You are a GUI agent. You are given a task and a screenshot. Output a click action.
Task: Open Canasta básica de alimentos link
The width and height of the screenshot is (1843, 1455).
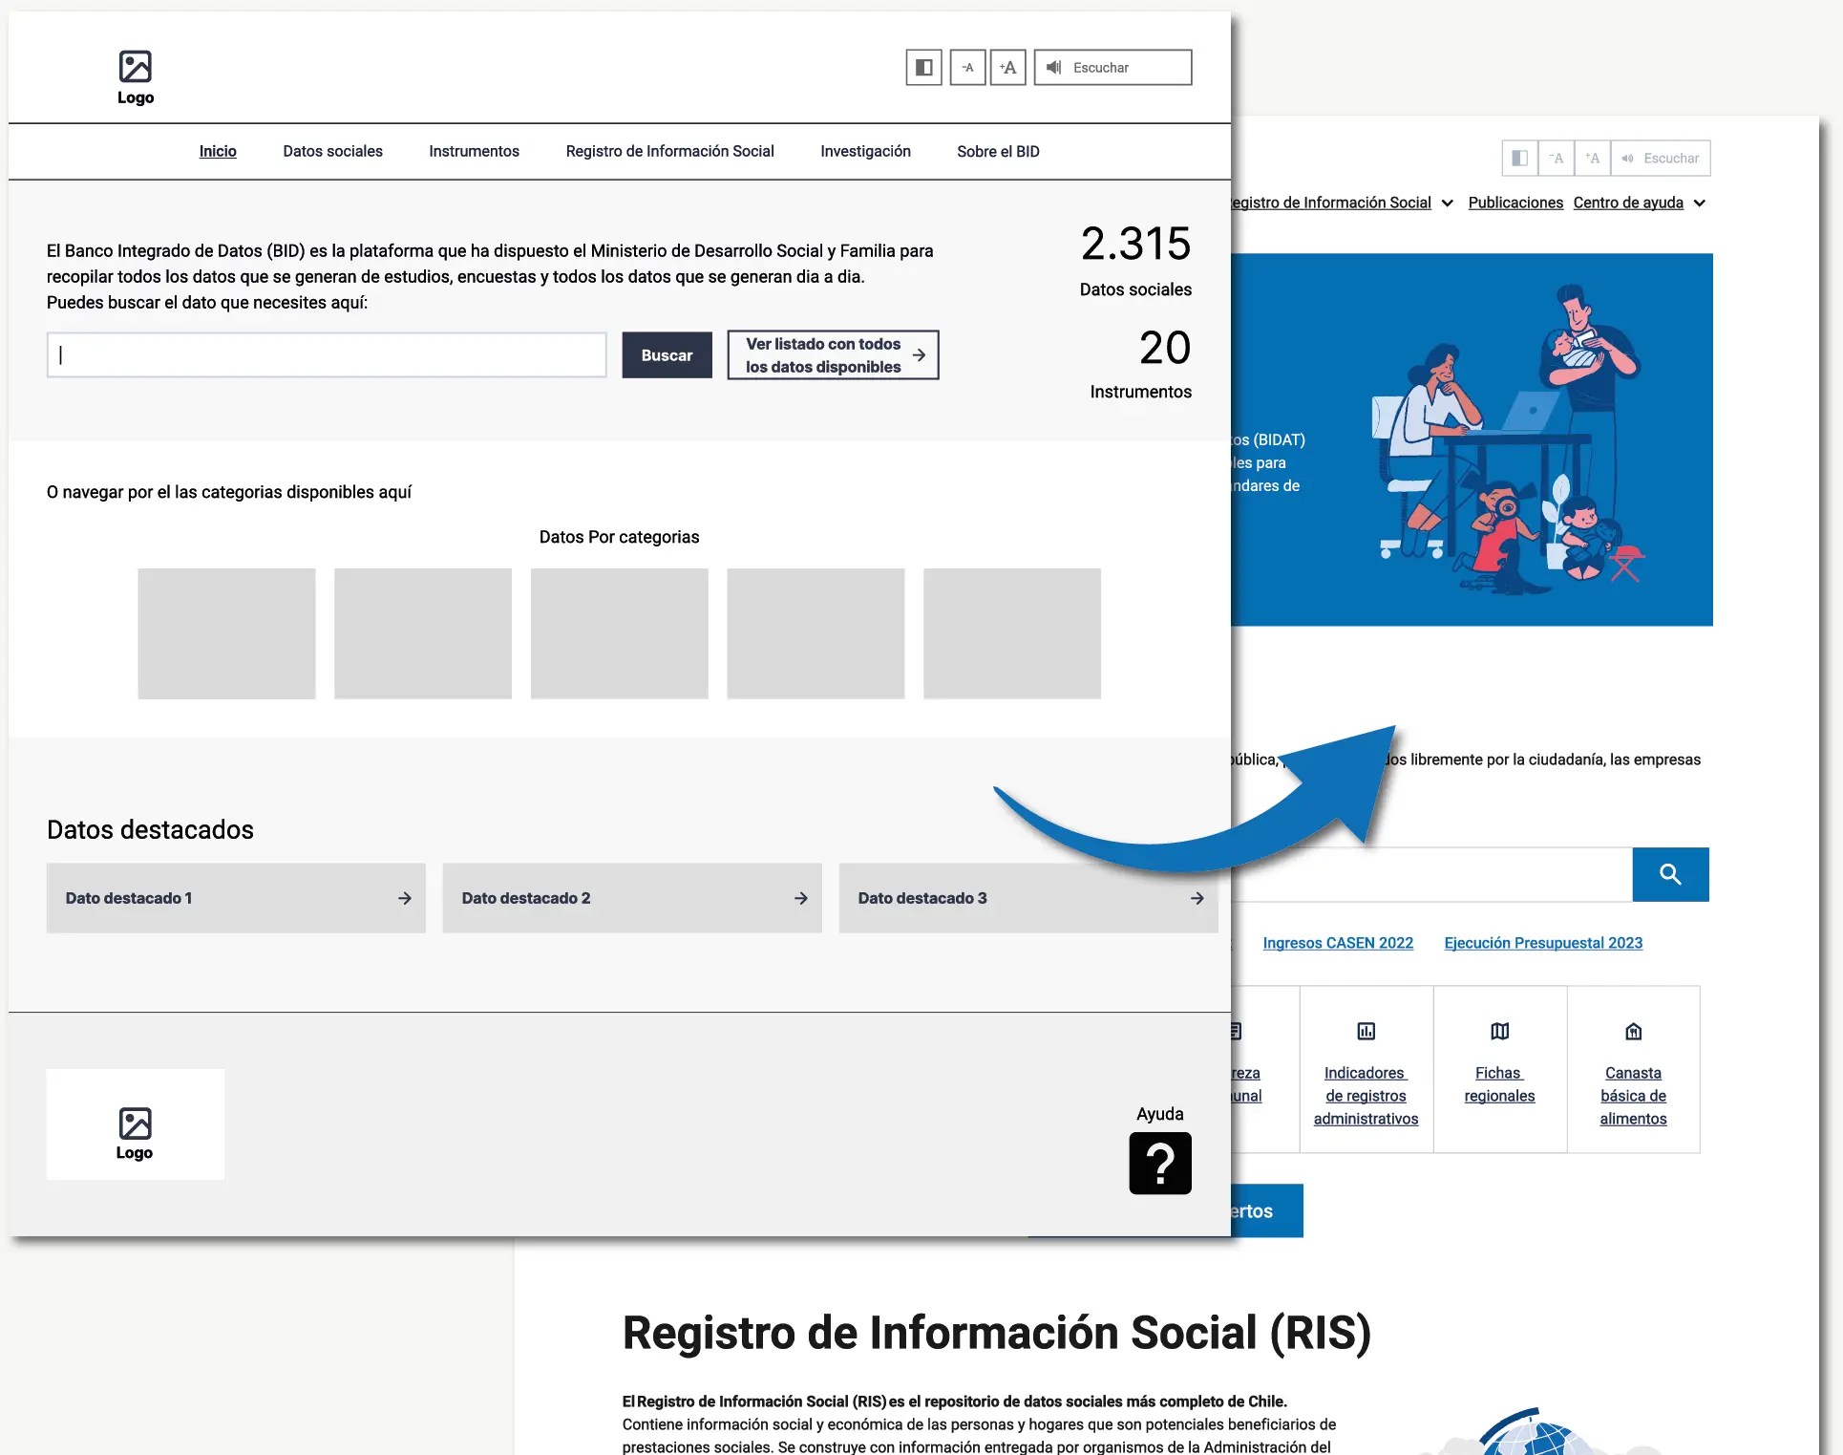tap(1633, 1096)
